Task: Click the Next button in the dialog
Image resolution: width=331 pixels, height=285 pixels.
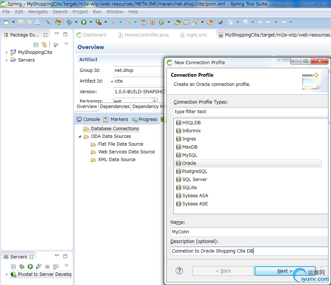Action: coord(285,271)
